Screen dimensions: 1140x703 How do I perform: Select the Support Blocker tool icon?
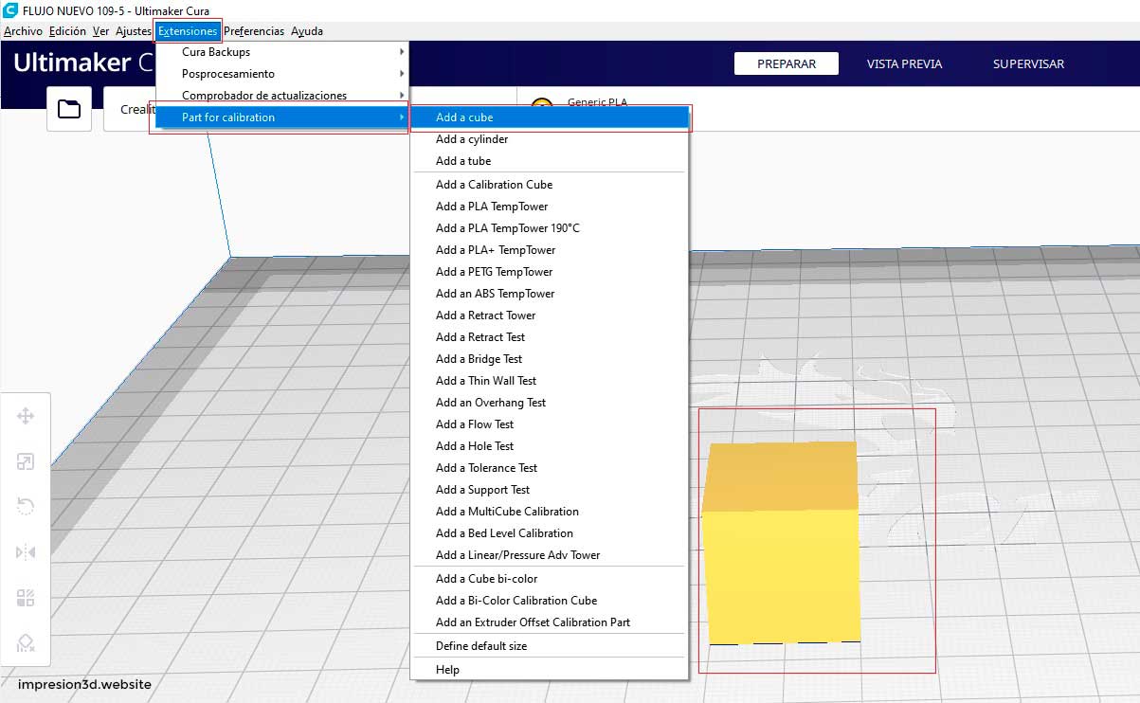(26, 643)
